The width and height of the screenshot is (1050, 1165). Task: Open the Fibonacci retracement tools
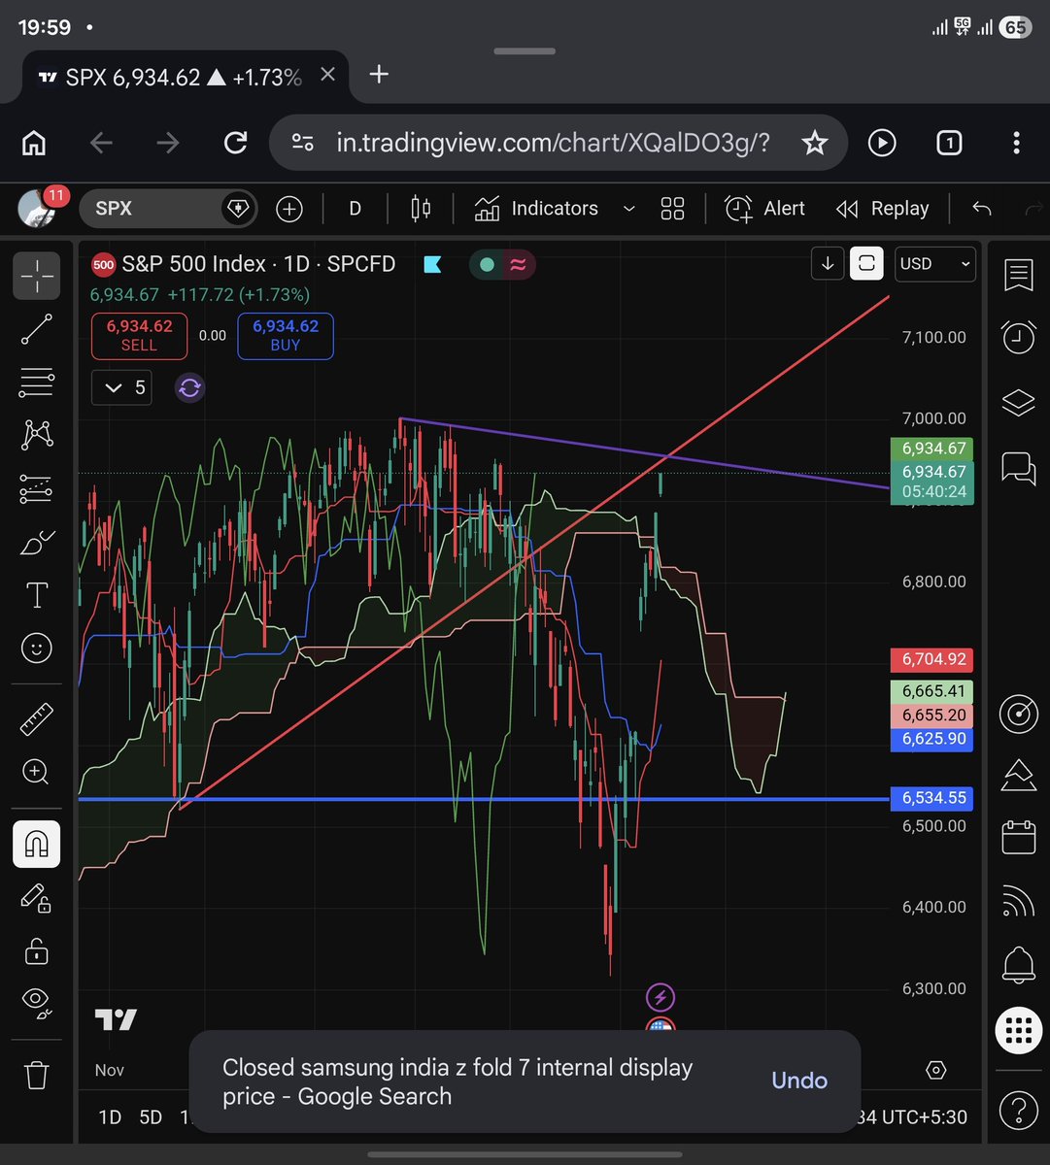click(36, 383)
